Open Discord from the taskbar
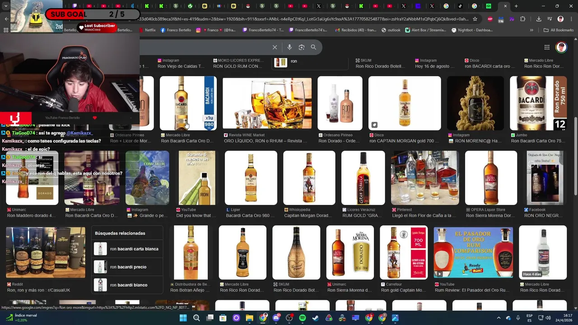578x325 pixels. 276,318
